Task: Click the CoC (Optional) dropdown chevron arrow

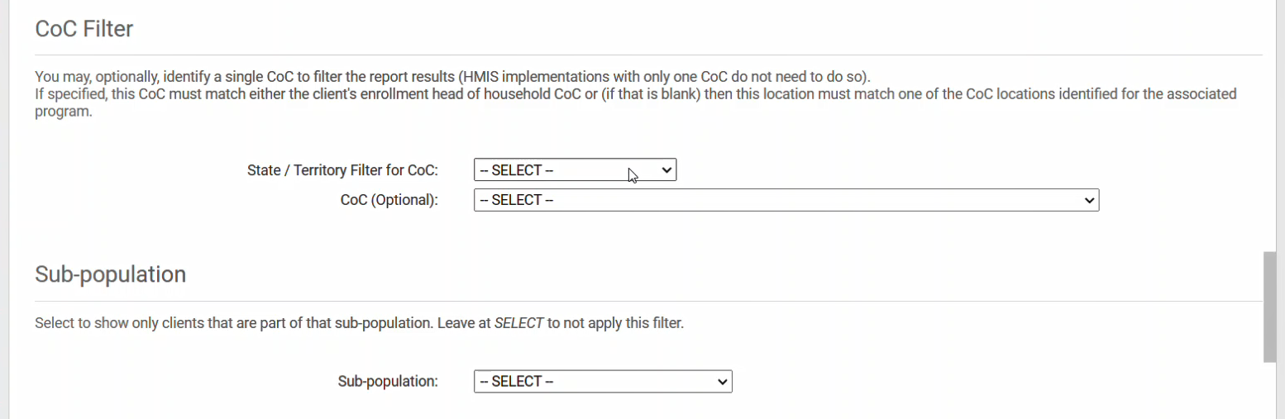Action: (x=1089, y=200)
